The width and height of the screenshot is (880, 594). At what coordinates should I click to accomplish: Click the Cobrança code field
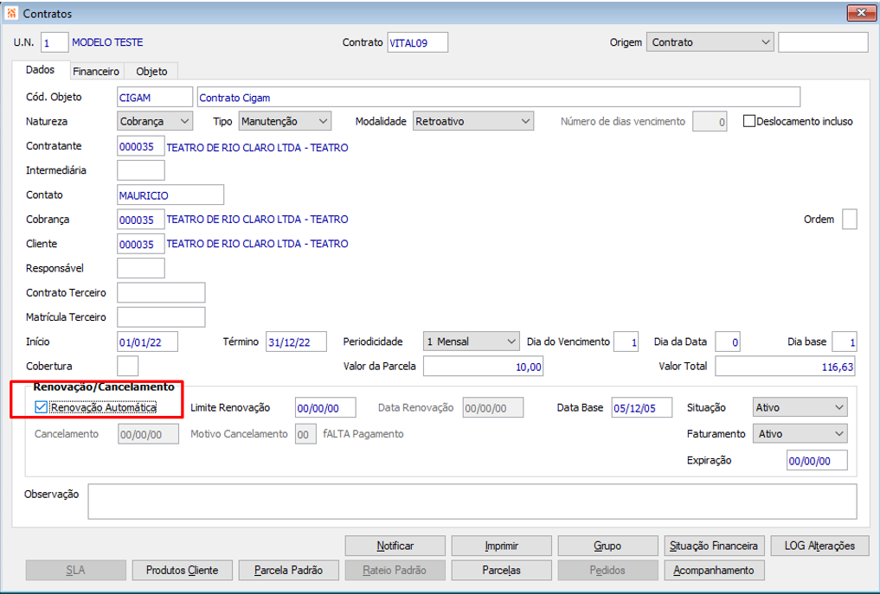[x=141, y=220]
